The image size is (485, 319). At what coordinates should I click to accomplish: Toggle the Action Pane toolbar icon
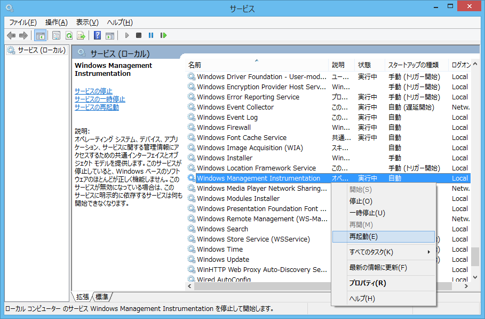[x=110, y=36]
